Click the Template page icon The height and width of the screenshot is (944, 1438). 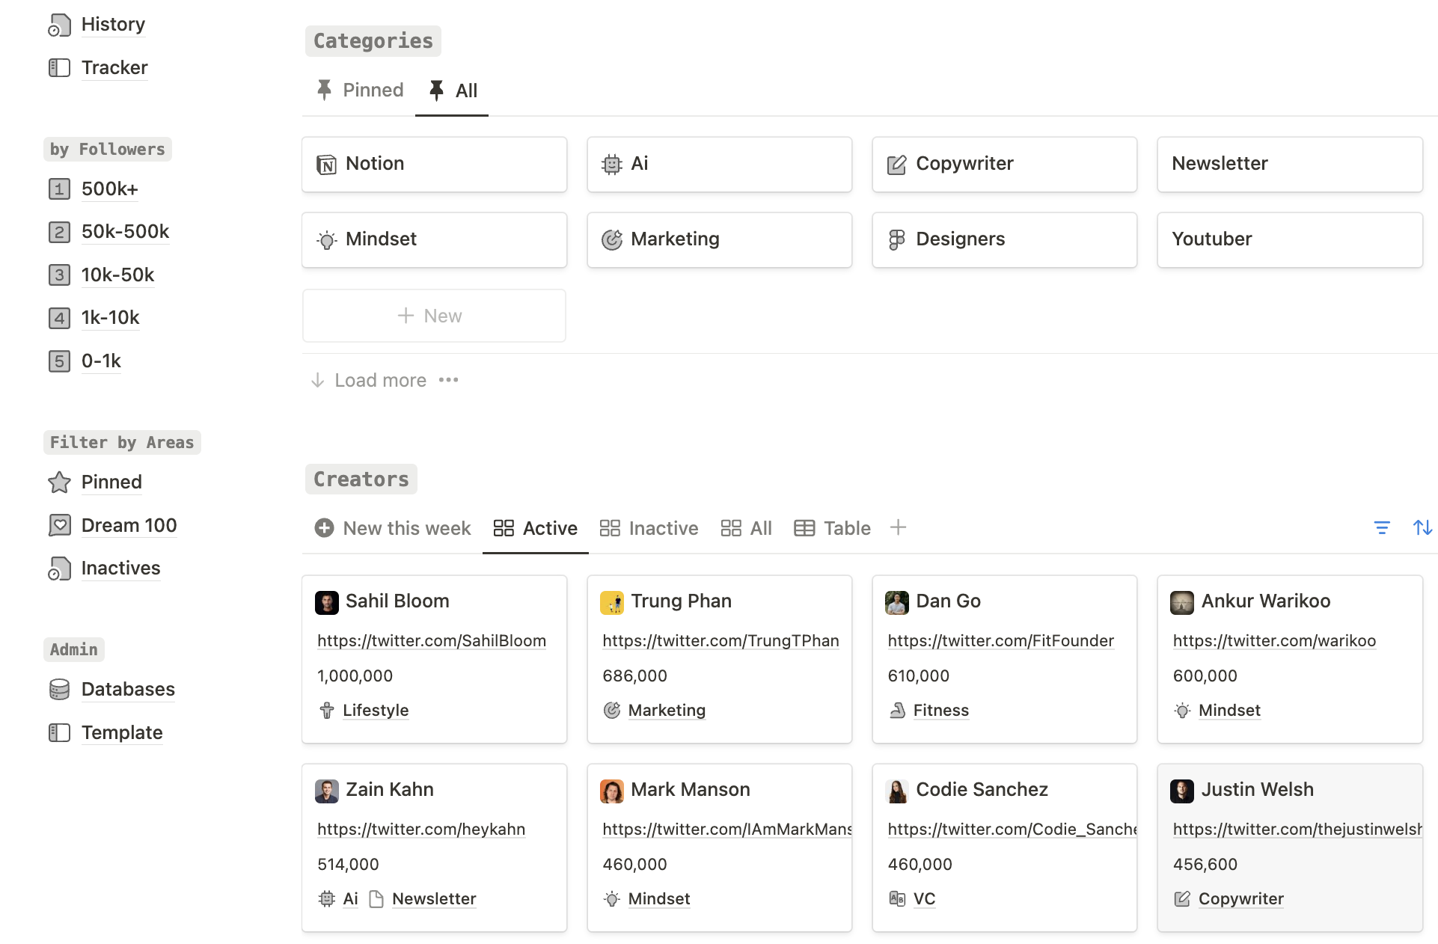click(59, 732)
